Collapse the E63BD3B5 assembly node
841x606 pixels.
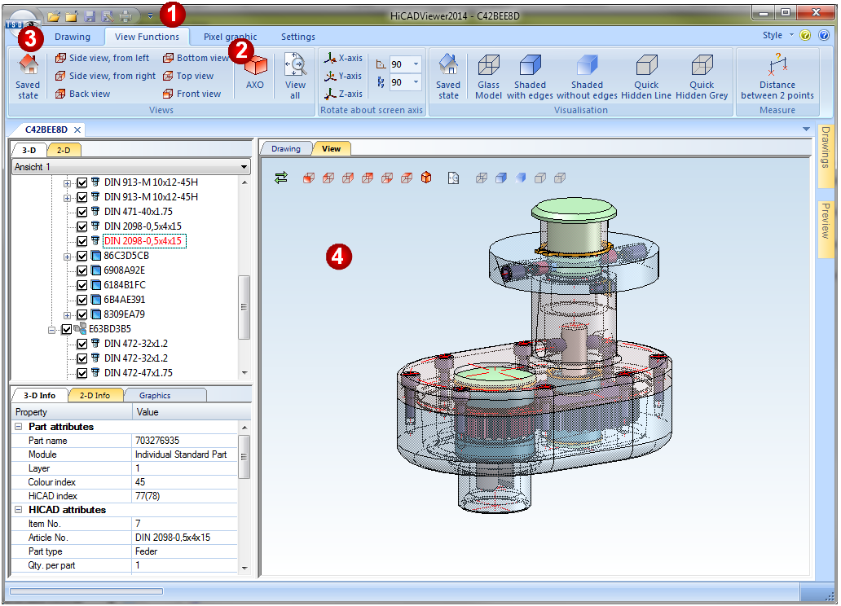[51, 329]
